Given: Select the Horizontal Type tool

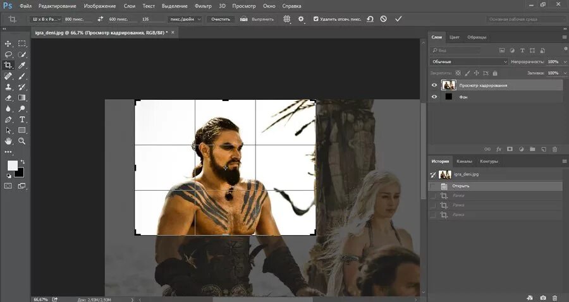Looking at the screenshot, I should pos(22,119).
